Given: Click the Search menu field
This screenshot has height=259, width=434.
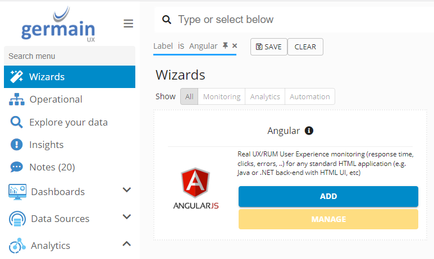Looking at the screenshot, I should 69,56.
